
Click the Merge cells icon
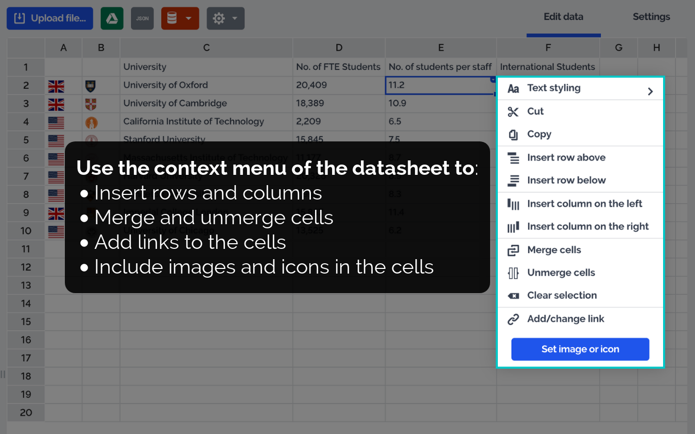513,250
